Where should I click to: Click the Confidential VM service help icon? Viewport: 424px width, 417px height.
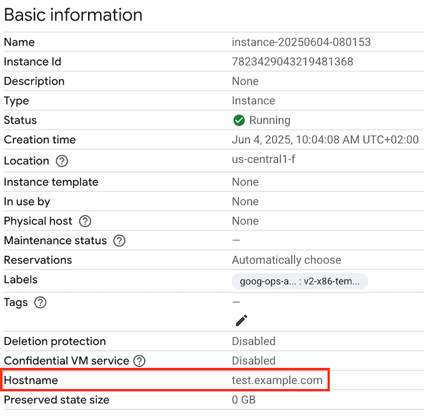tap(139, 361)
